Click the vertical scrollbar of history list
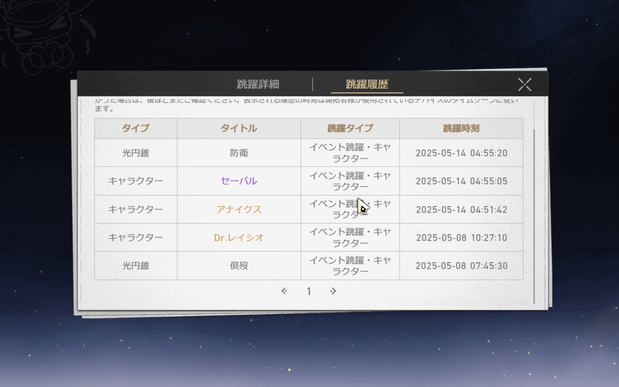 534,216
